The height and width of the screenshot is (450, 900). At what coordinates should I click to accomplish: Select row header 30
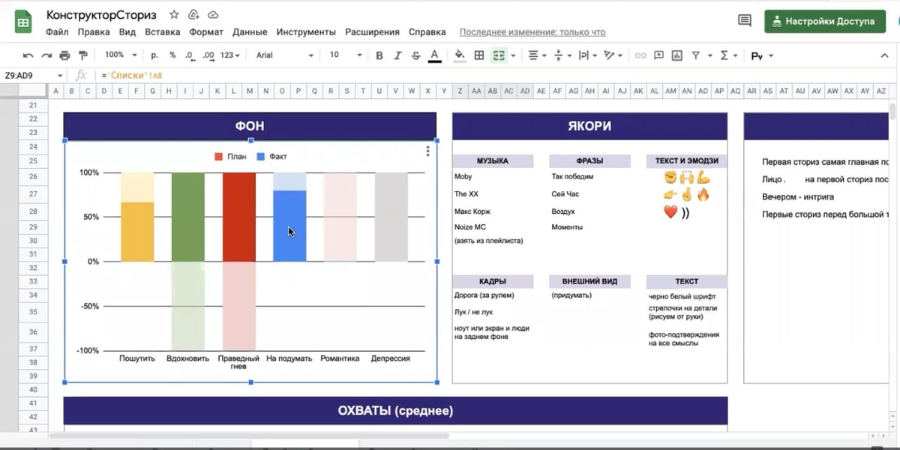(x=32, y=240)
